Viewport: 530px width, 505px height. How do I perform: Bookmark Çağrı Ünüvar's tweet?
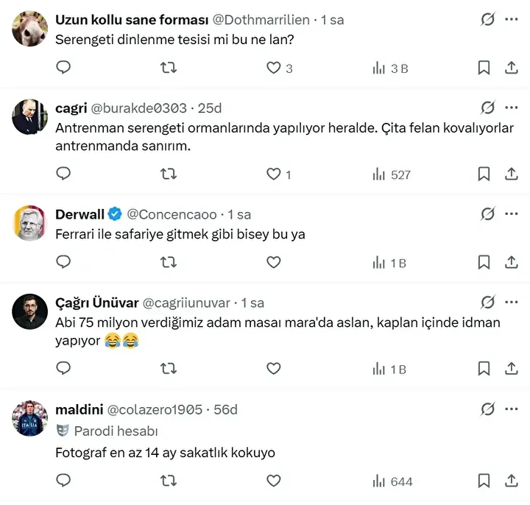484,369
